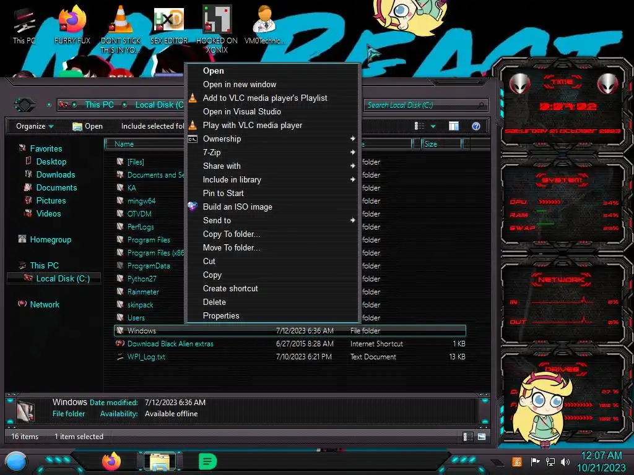The width and height of the screenshot is (634, 475).
Task: Select Copy from the context menu
Action: click(x=272, y=275)
